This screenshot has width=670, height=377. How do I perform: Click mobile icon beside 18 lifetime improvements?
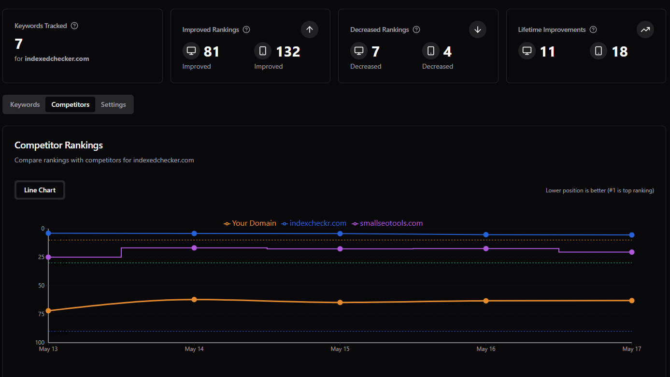click(x=599, y=51)
